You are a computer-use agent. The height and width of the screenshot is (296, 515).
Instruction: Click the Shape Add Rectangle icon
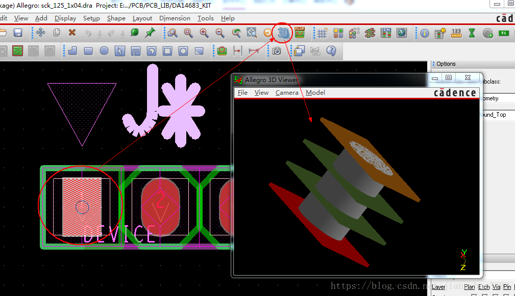88,51
